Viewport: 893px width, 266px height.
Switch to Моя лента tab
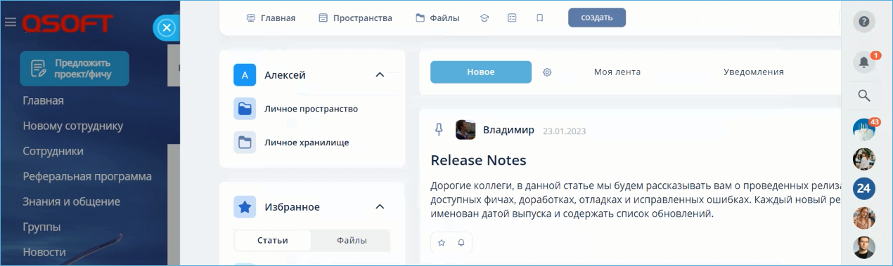tap(617, 72)
